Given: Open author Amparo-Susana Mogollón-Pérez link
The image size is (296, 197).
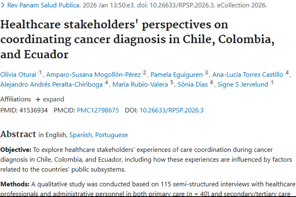Looking at the screenshot, I should [x=94, y=74].
